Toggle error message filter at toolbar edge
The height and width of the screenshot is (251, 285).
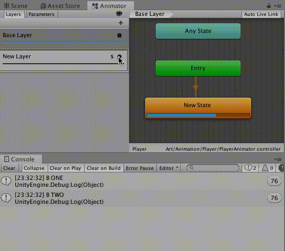pyautogui.click(x=281, y=168)
